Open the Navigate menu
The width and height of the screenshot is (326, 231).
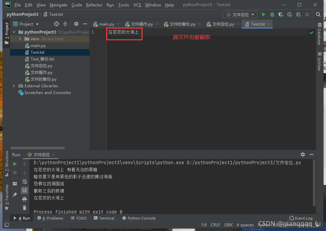[58, 5]
